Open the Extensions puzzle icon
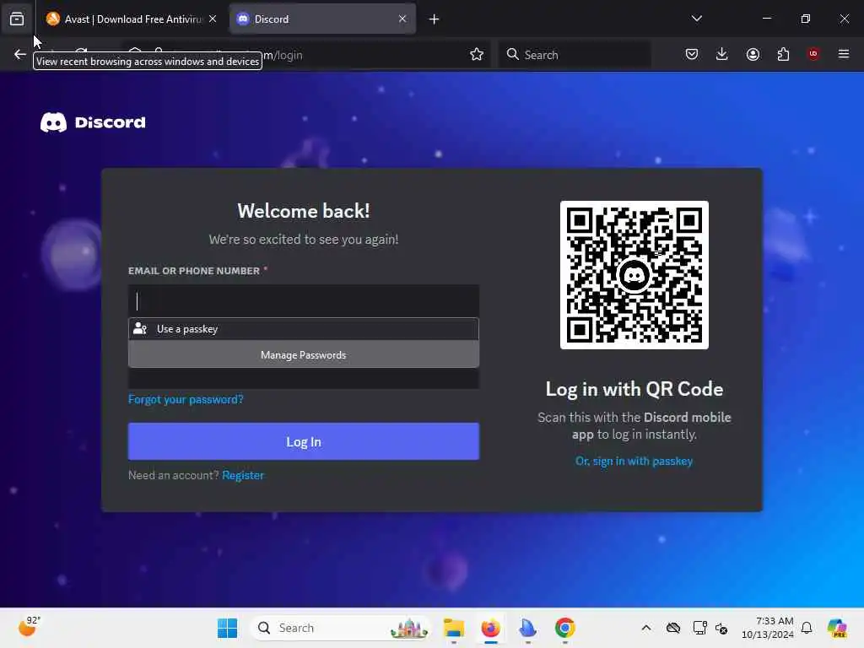Image resolution: width=864 pixels, height=648 pixels. click(783, 54)
